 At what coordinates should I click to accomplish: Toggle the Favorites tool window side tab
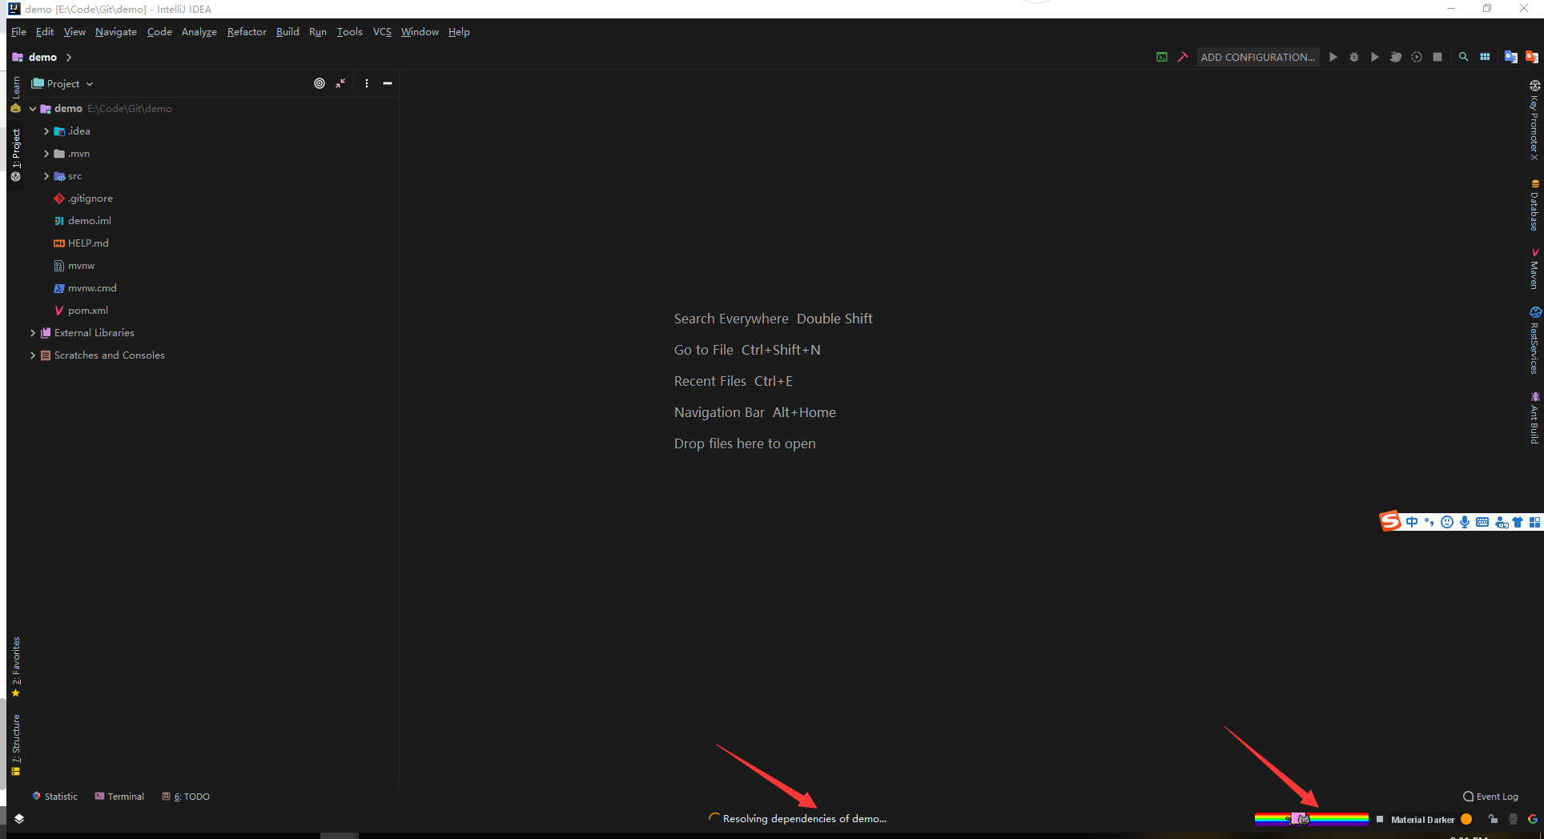pos(15,666)
